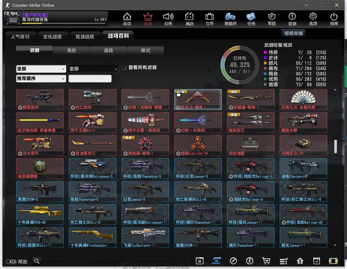Image resolution: width=347 pixels, height=269 pixels.
Task: Select the 鬼雕CROW-11 weapon card
Action: 198,237
